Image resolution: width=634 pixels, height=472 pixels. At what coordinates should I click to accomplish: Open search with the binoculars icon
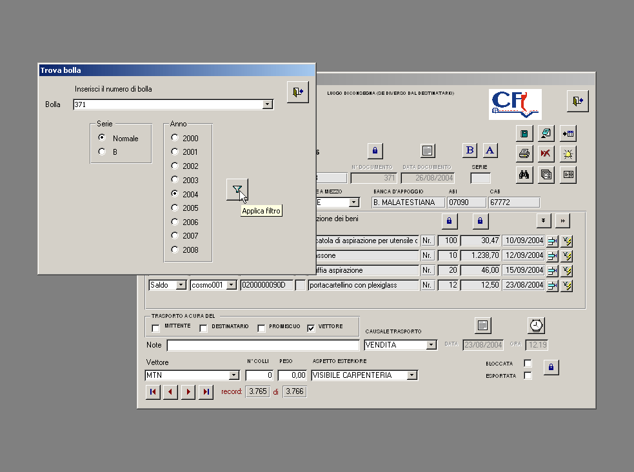(x=524, y=175)
